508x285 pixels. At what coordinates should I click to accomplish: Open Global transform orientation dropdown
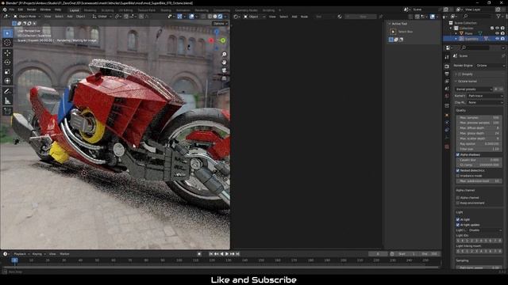102,17
